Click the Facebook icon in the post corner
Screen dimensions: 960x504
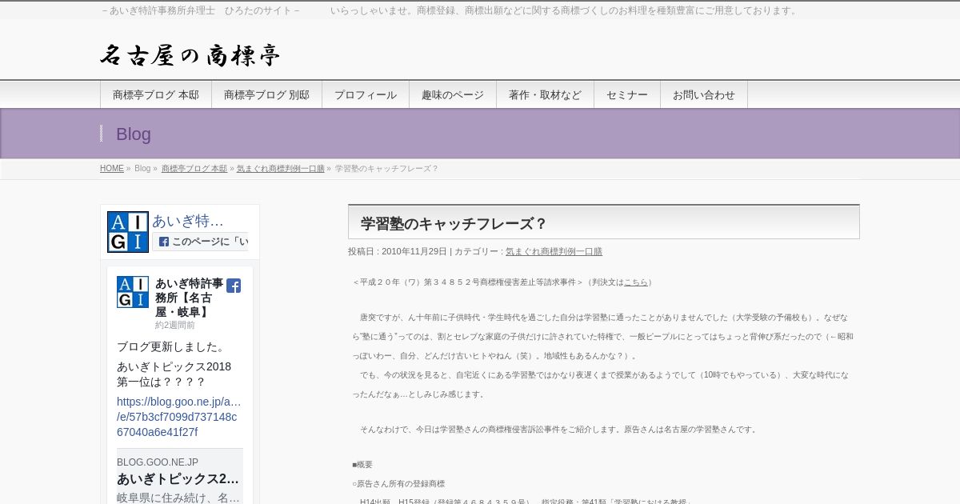[x=234, y=286]
